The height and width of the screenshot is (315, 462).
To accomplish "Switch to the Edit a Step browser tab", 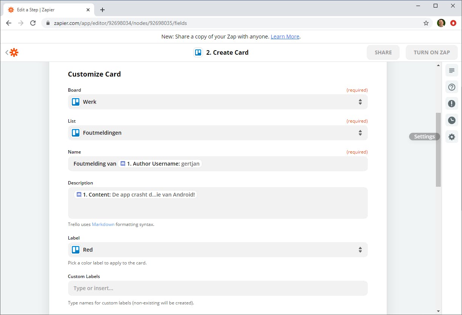I will pos(47,10).
